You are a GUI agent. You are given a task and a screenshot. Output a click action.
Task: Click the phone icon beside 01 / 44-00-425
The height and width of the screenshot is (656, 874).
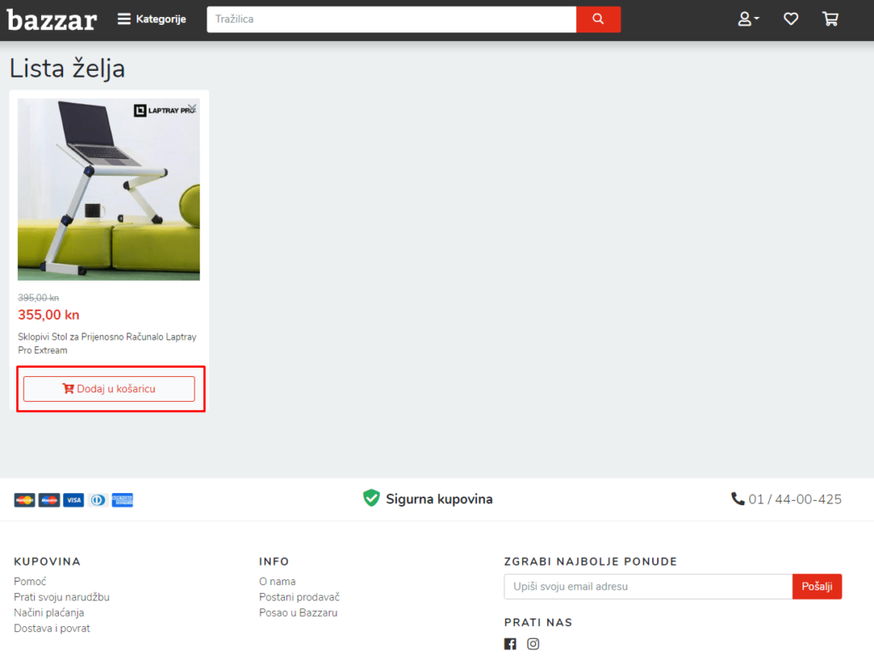click(737, 499)
